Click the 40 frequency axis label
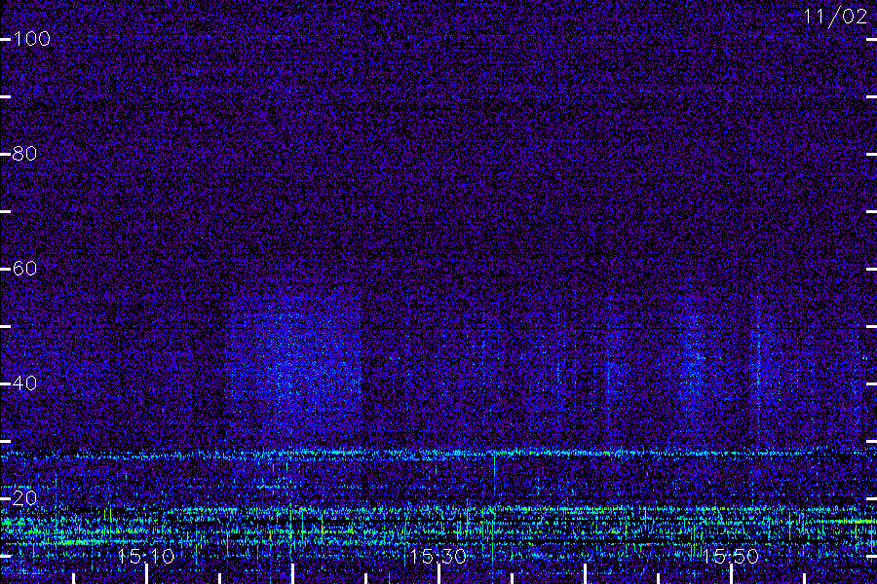The image size is (877, 584). tap(25, 383)
